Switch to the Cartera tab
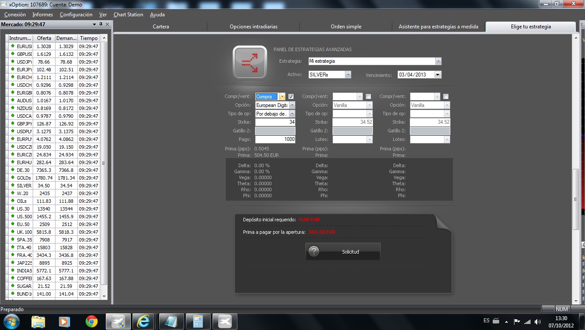Image resolution: width=585 pixels, height=330 pixels. [x=161, y=27]
